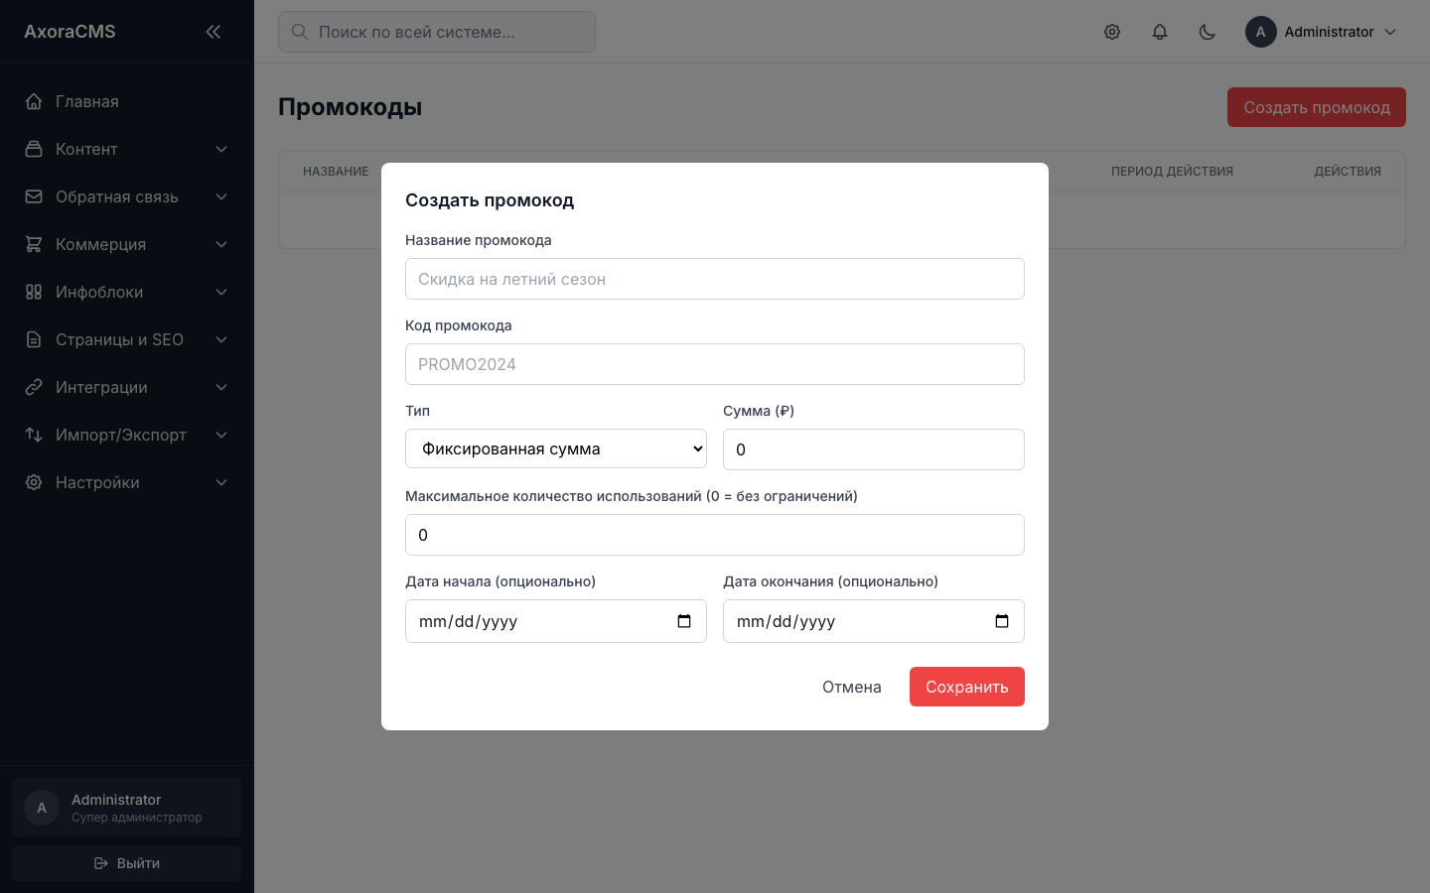Click the Контент section icon
This screenshot has height=893, width=1430.
(x=34, y=149)
